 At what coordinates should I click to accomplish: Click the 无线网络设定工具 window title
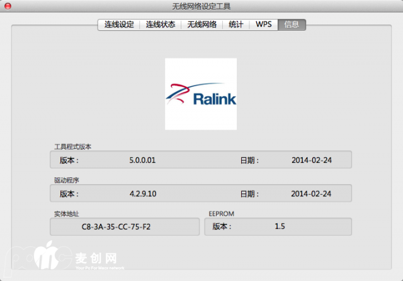point(201,6)
